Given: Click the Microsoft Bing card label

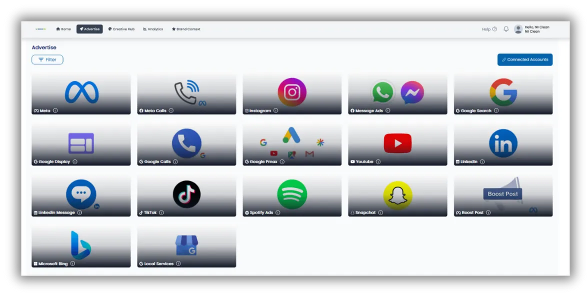Looking at the screenshot, I should tap(53, 263).
